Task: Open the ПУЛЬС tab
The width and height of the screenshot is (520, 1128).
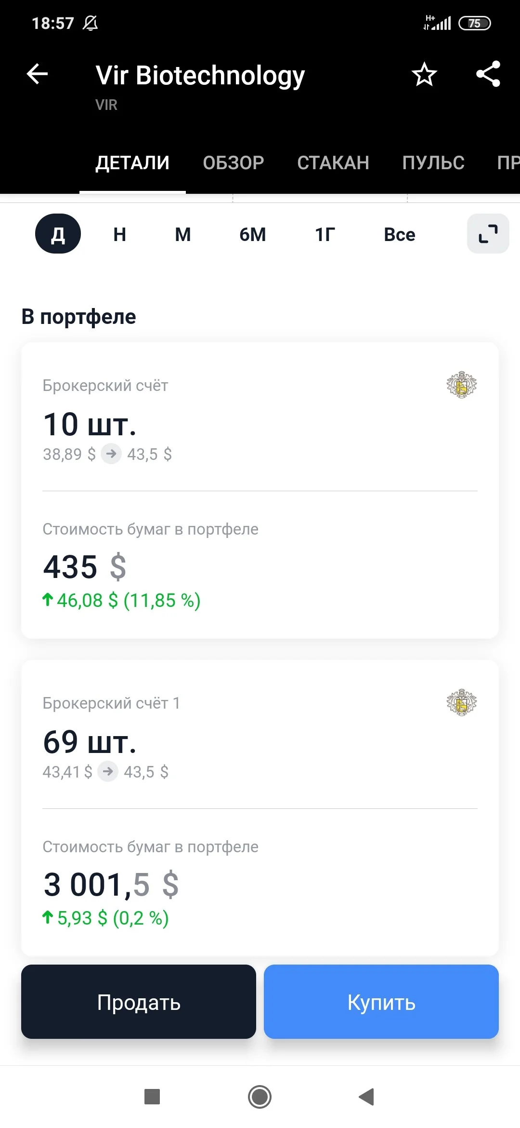Action: click(x=433, y=163)
